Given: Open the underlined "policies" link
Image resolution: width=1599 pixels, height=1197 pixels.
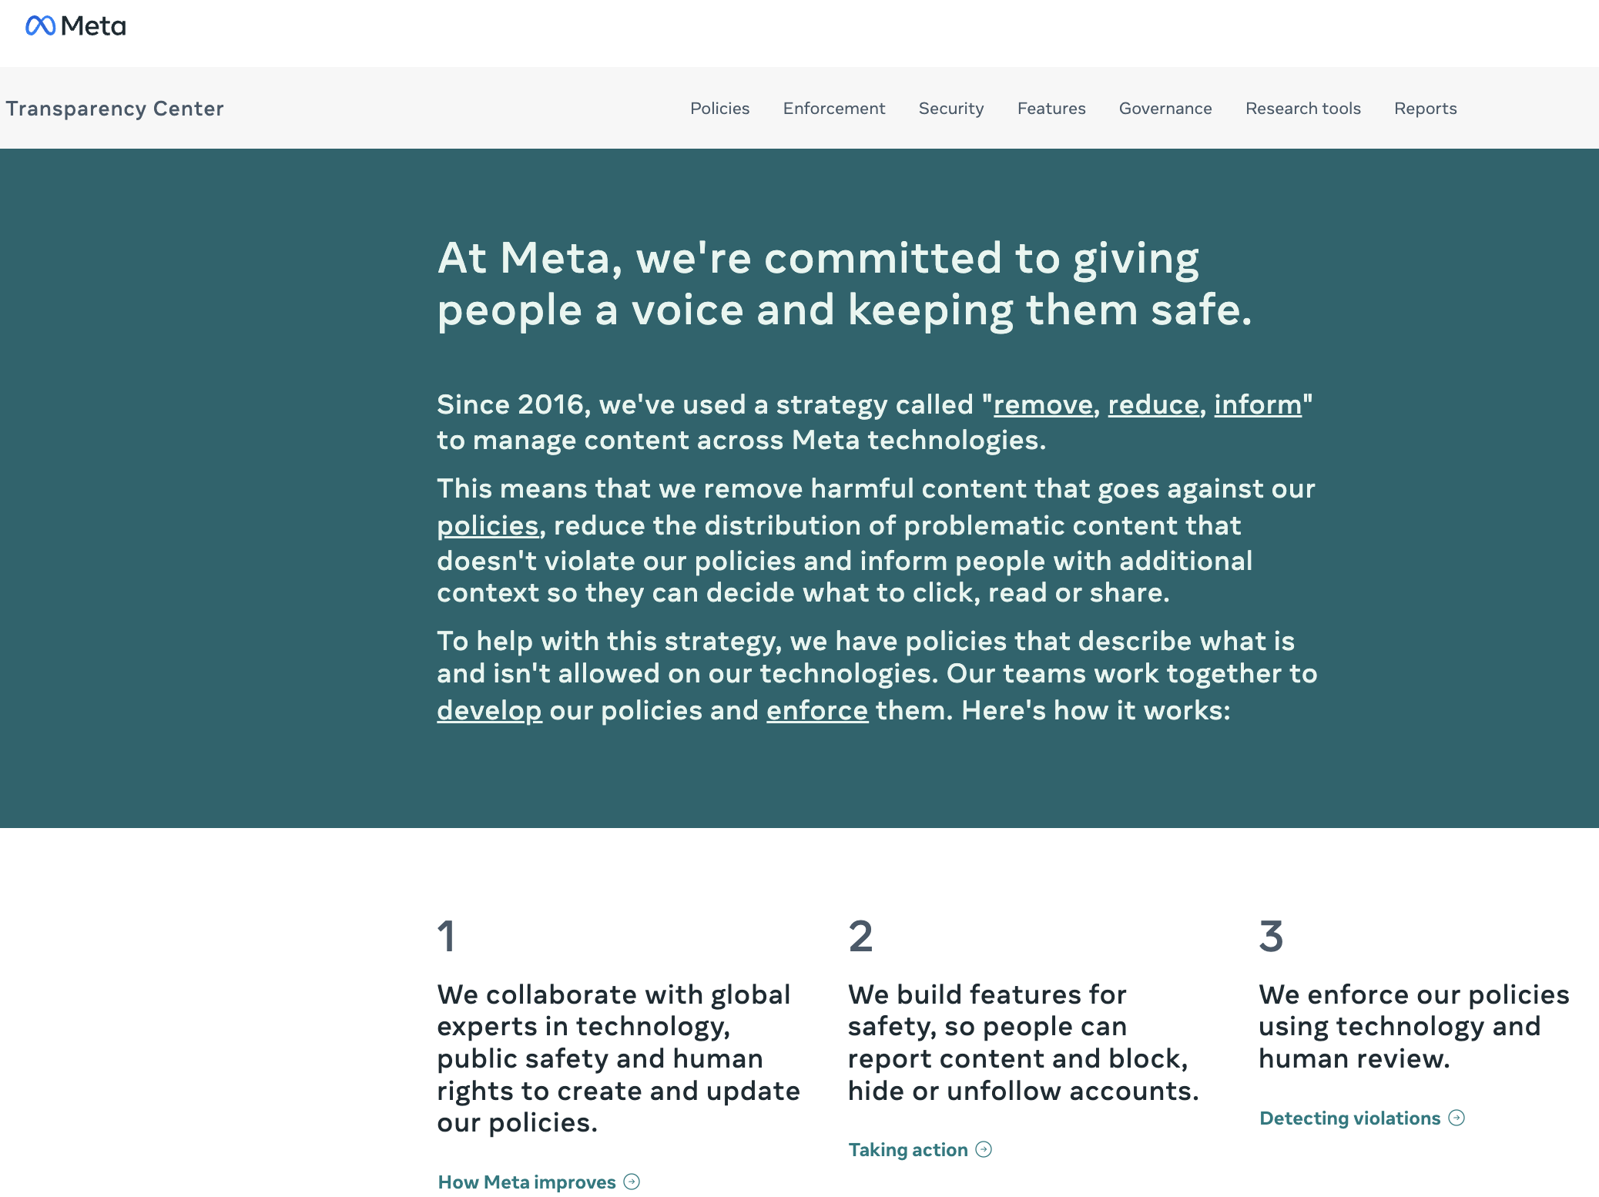Looking at the screenshot, I should 488,525.
